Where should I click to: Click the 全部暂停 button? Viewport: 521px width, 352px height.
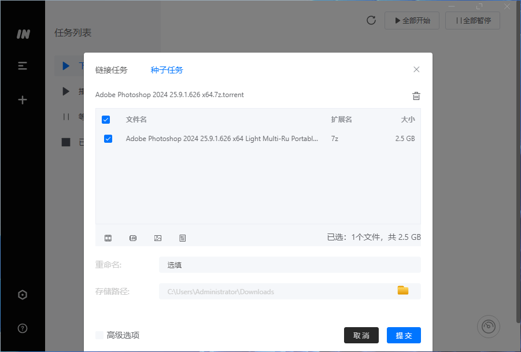pos(472,21)
